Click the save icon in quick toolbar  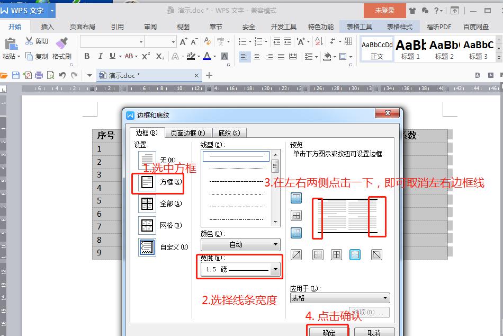tap(16, 75)
